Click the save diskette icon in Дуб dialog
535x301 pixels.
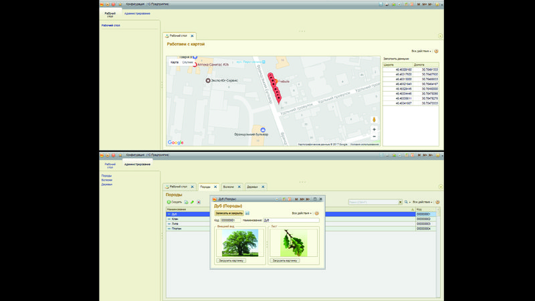247,213
